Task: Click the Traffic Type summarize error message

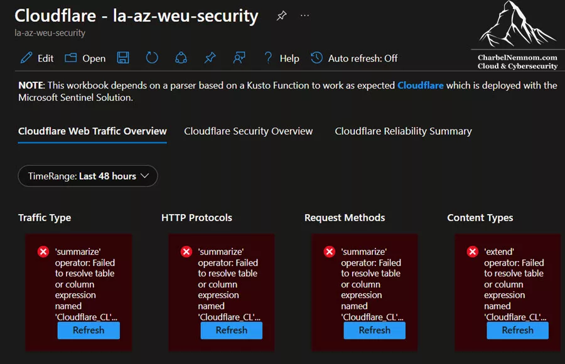Action: click(86, 284)
